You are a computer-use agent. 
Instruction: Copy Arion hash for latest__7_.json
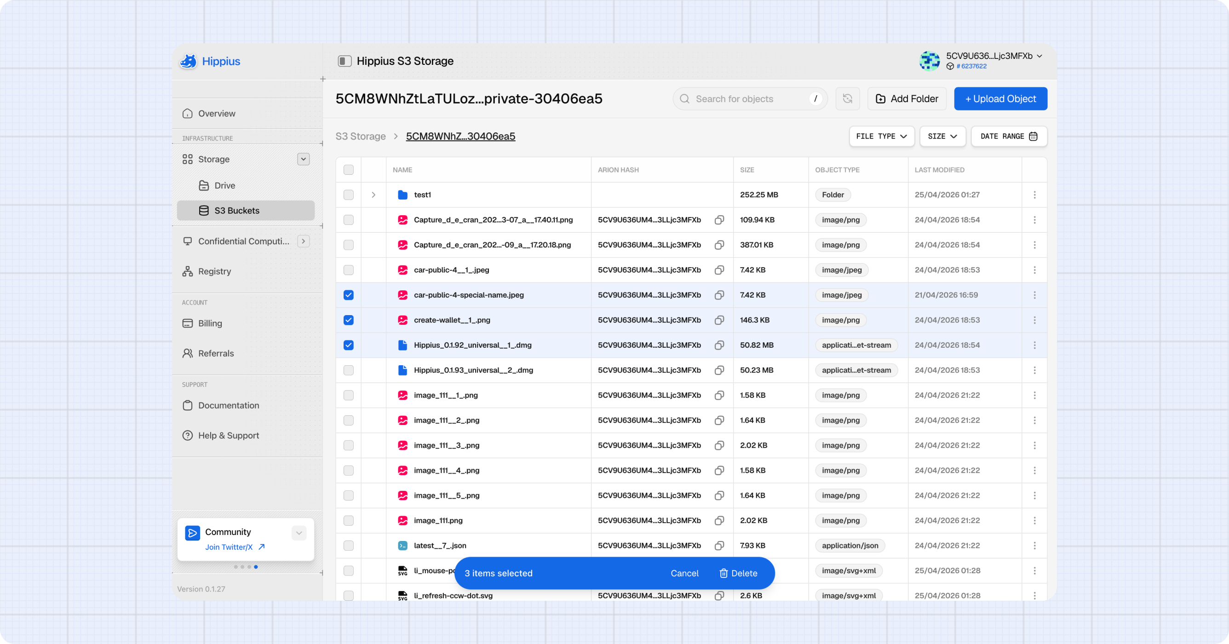(719, 545)
